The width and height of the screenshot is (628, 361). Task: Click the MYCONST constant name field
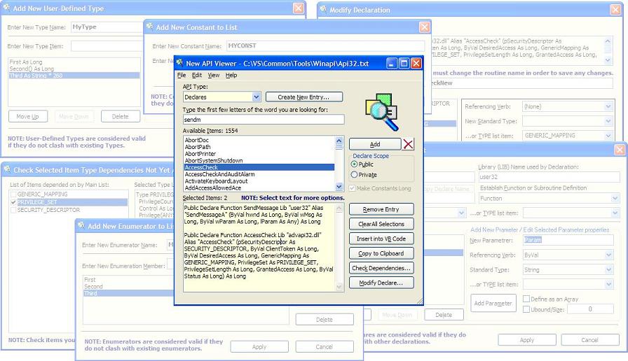325,46
